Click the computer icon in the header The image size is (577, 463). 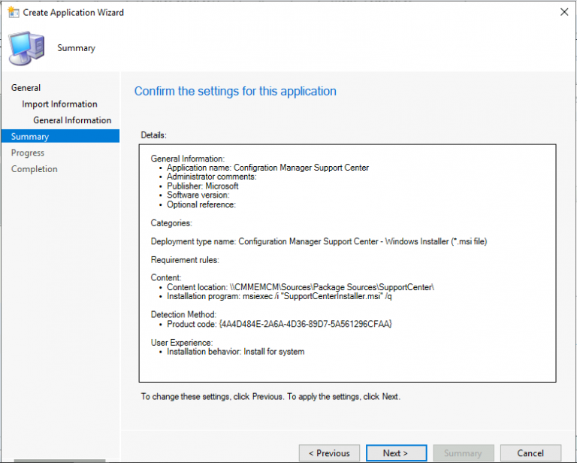coord(29,48)
